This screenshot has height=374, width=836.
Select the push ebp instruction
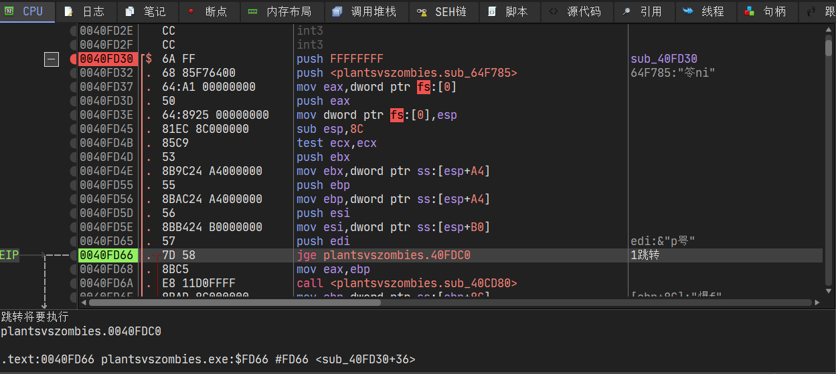point(323,185)
